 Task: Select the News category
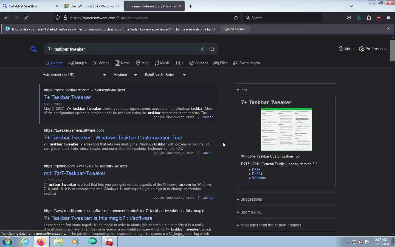tap(122, 63)
